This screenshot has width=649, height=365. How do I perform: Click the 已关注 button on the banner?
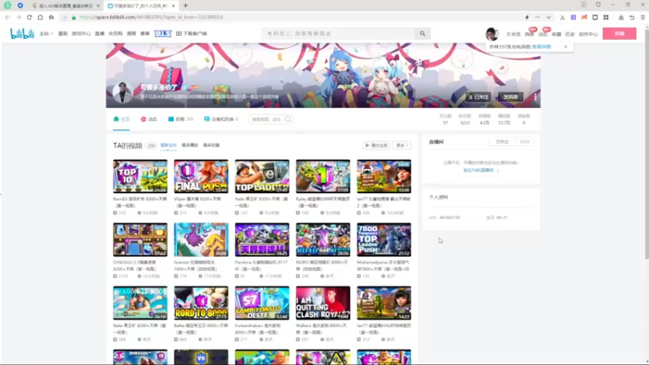479,97
